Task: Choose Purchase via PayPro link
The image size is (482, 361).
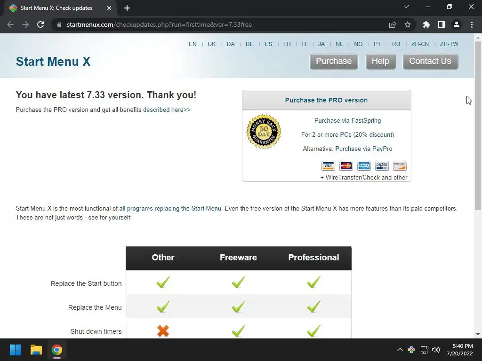Action: pos(364,149)
